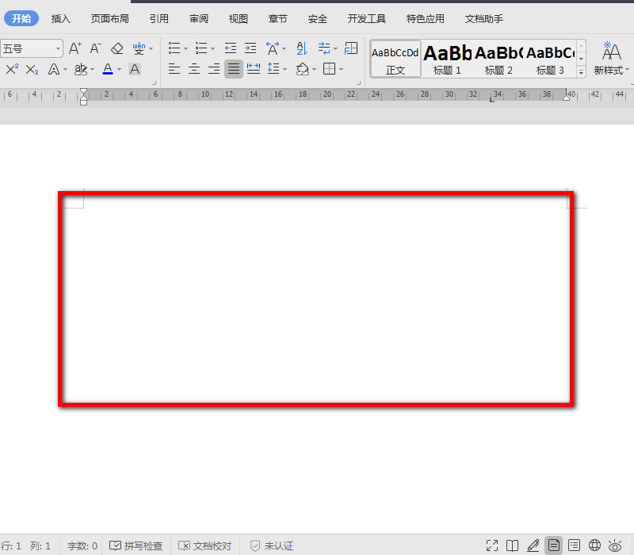
Task: Click 文档校对 in the status bar
Action: click(x=205, y=545)
